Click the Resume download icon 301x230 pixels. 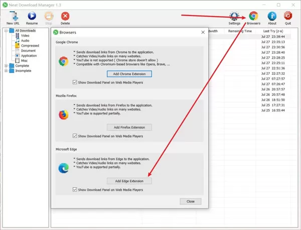[32, 18]
